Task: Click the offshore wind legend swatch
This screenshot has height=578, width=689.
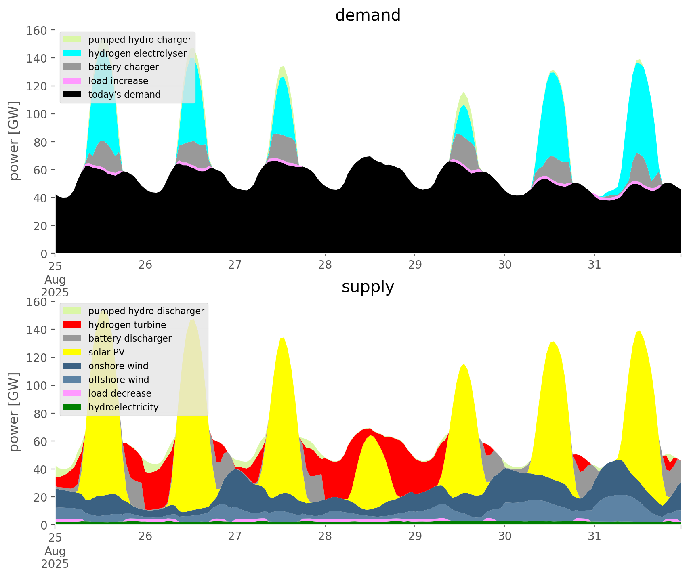Action: click(73, 380)
